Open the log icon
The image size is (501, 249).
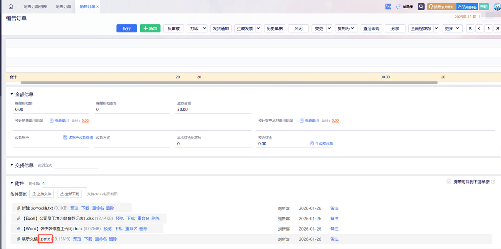388,7
